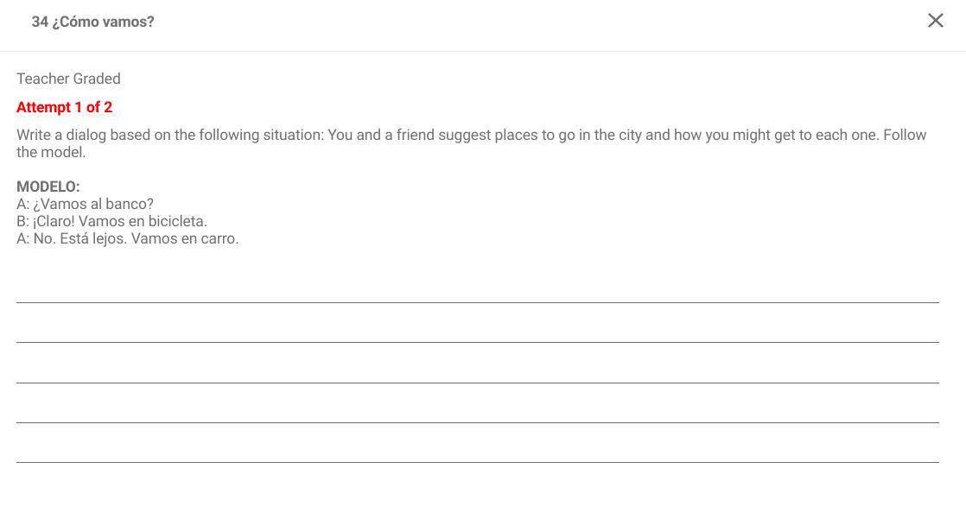Image resolution: width=966 pixels, height=513 pixels.
Task: Click "¡Claro!" in the model dialog
Action: [x=54, y=221]
